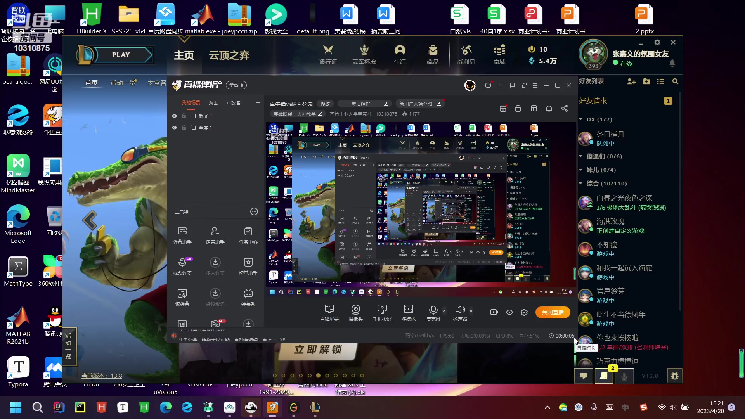Edit the 灵活组排 field
The image size is (745, 419).
(364, 104)
